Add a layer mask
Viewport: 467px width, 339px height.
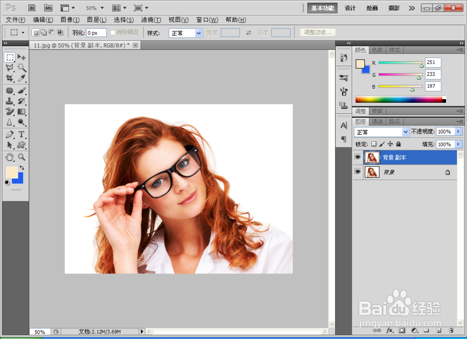[x=402, y=331]
